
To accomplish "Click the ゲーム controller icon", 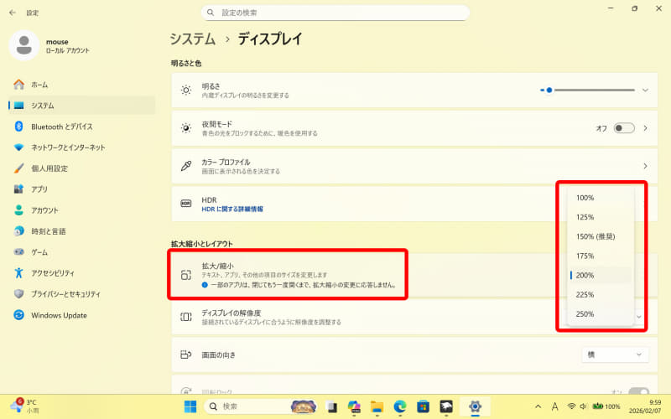I will click(18, 252).
